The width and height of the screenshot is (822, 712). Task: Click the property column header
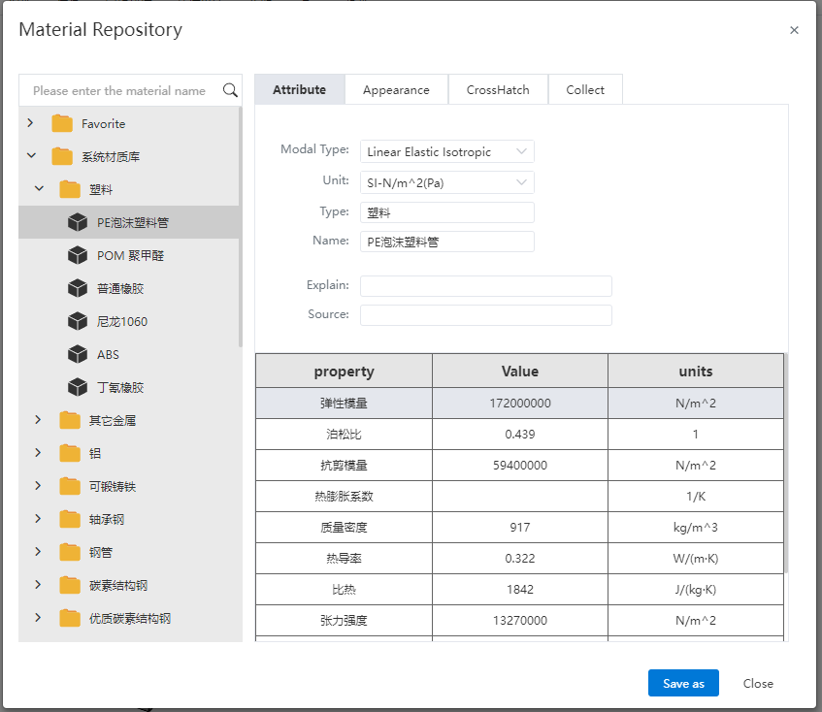tap(344, 371)
